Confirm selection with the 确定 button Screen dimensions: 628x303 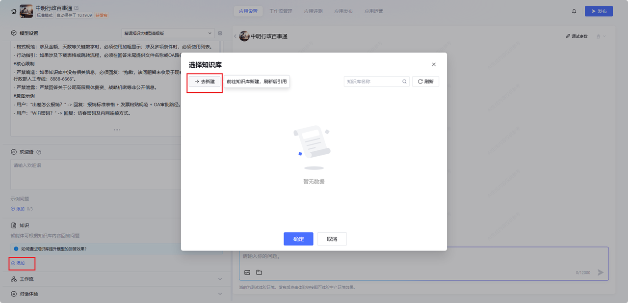coord(298,239)
